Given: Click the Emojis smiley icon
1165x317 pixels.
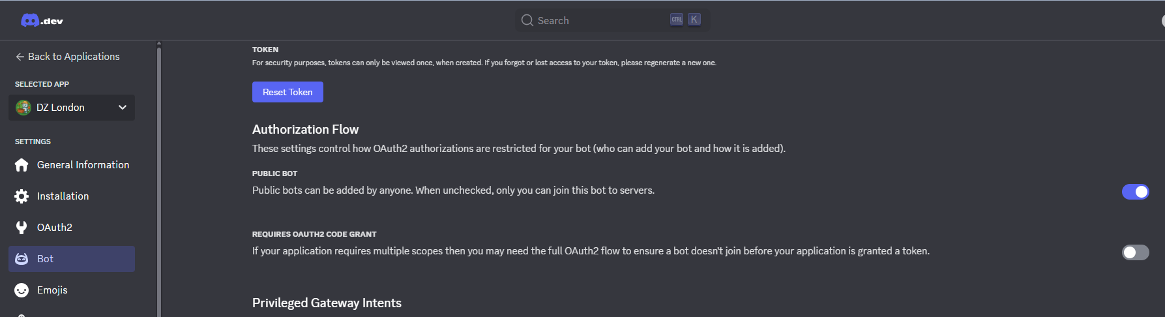Looking at the screenshot, I should click(22, 290).
